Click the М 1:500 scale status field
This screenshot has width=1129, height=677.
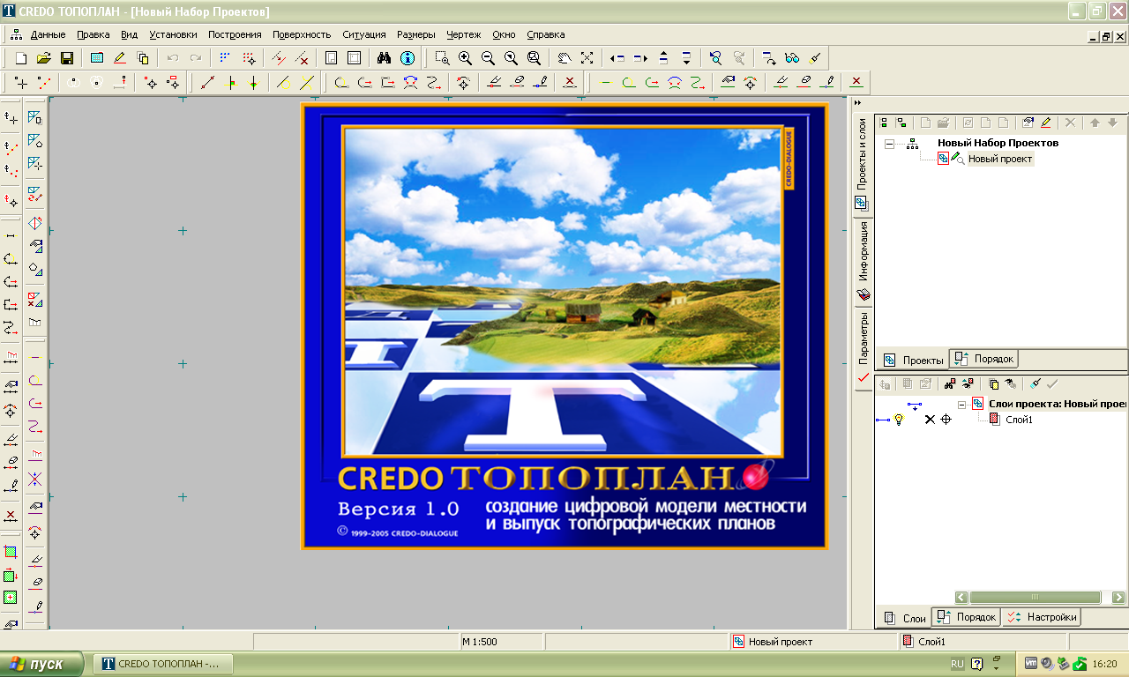(x=501, y=642)
